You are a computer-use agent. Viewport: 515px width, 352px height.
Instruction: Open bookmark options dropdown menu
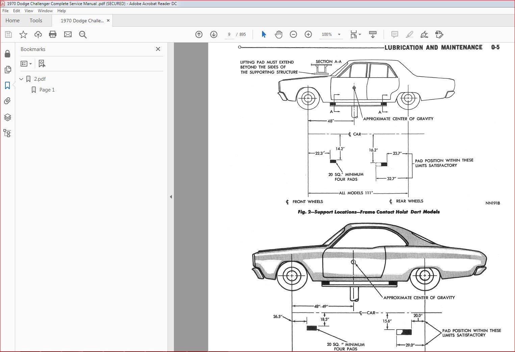[x=26, y=64]
